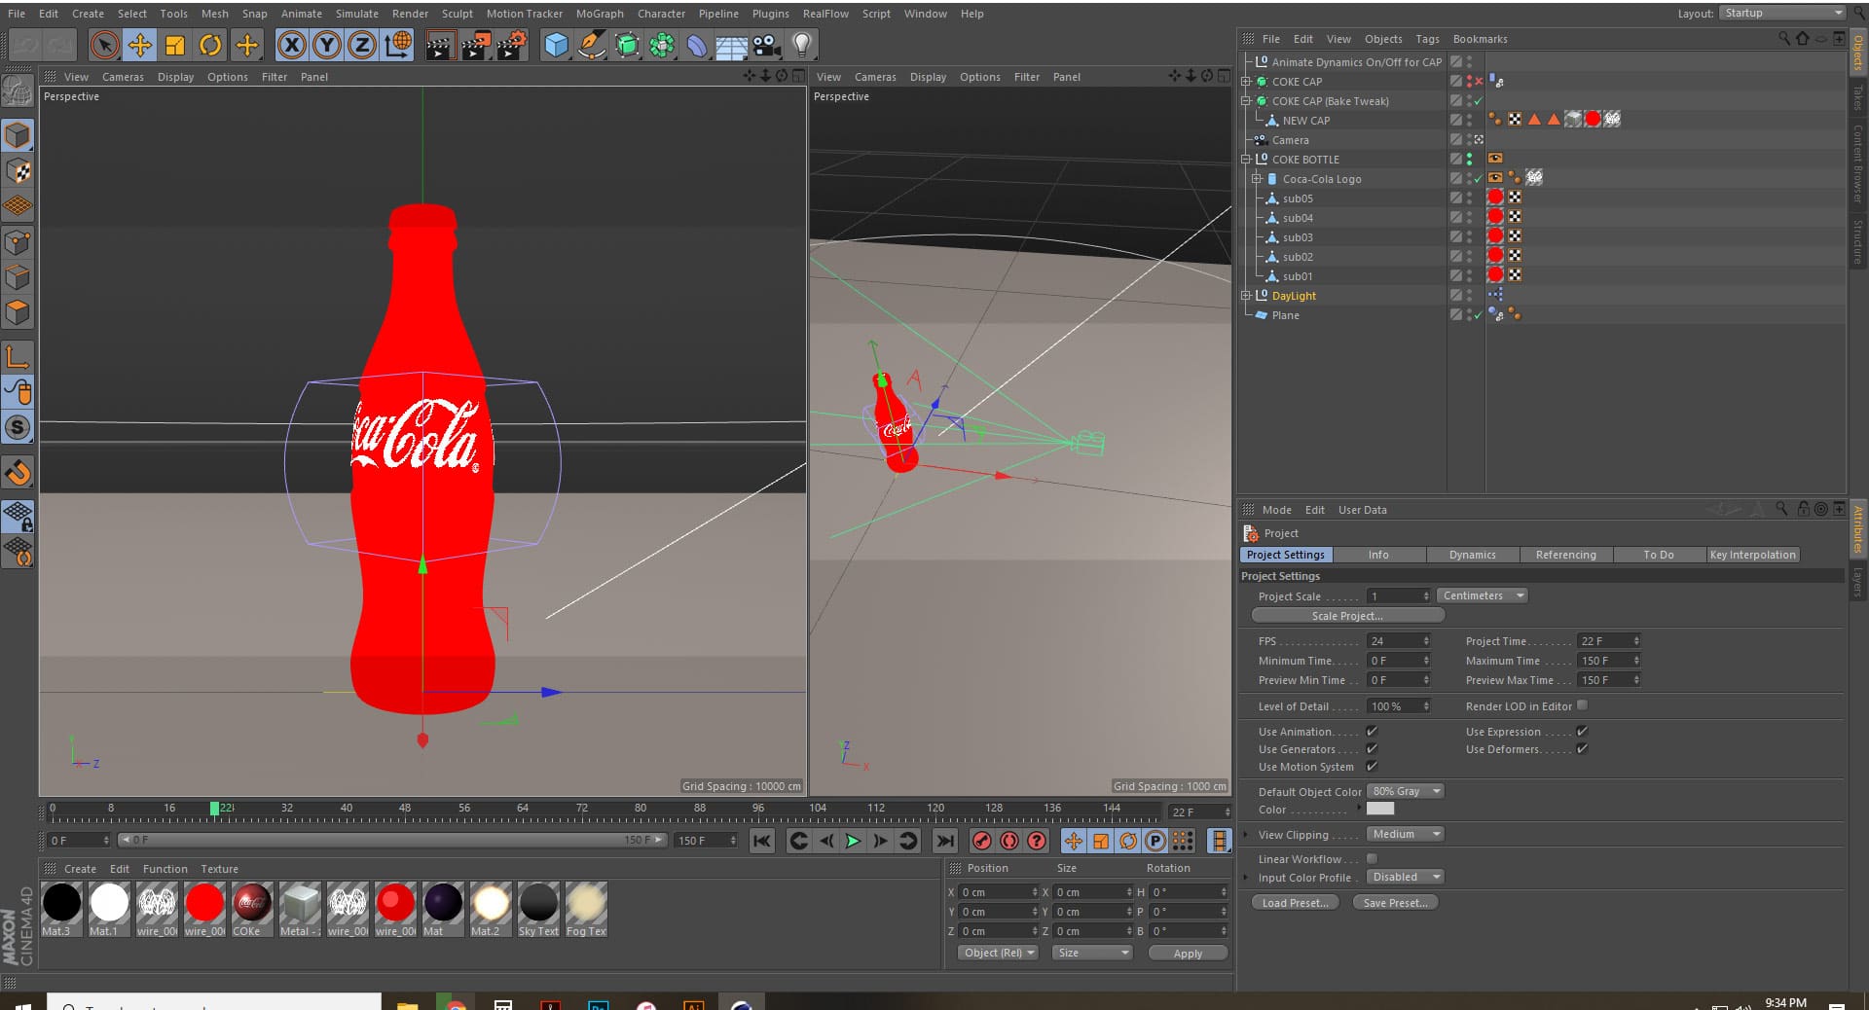Activate the Move tool in the top toolbar
The image size is (1869, 1010).
pos(140,45)
